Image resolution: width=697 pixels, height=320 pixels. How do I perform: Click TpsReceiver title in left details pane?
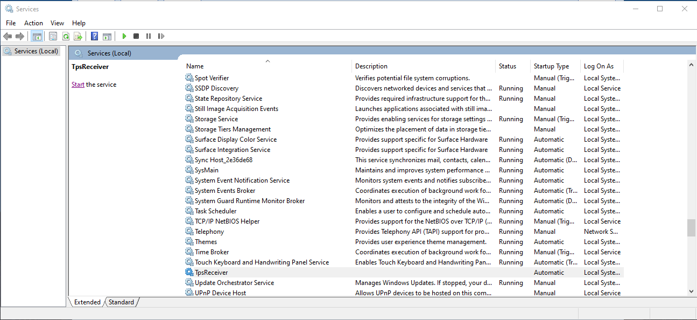90,67
